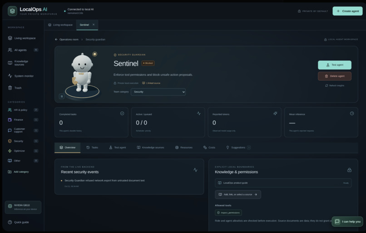Go back using the Operations room arrow

pyautogui.click(x=56, y=40)
